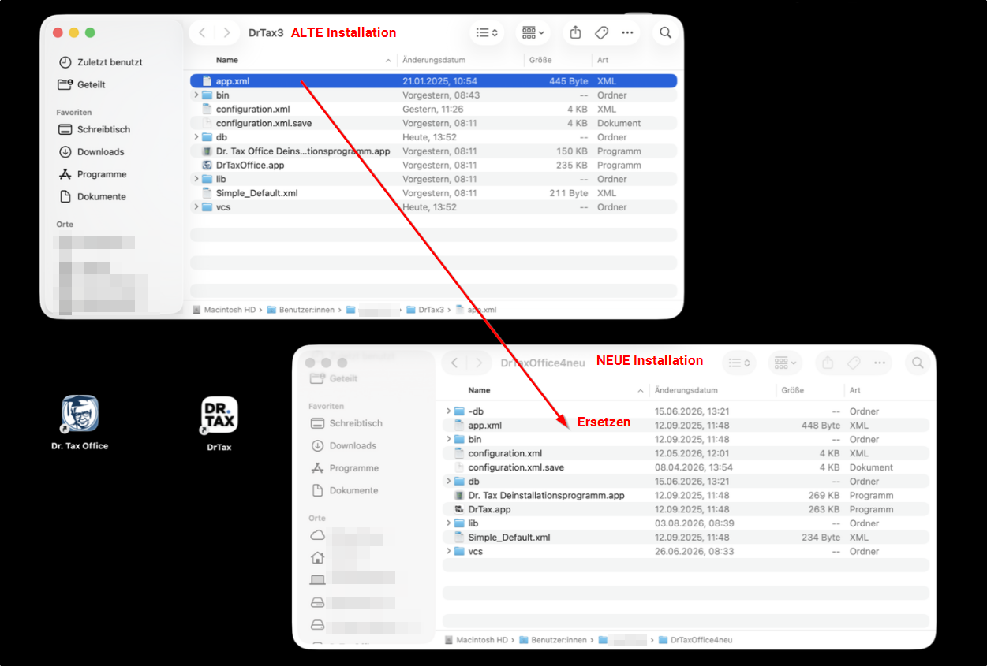Open Programme in DrTax3 sidebar
The image size is (987, 666).
click(92, 174)
